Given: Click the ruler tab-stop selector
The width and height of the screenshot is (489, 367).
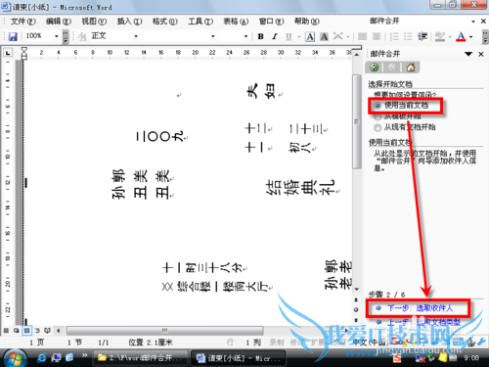Looking at the screenshot, I should (x=8, y=53).
